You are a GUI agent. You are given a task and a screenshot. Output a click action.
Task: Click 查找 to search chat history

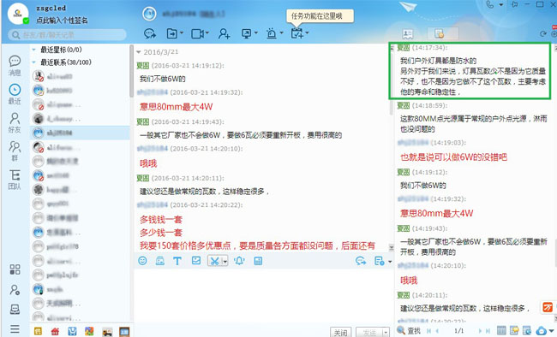[410, 331]
